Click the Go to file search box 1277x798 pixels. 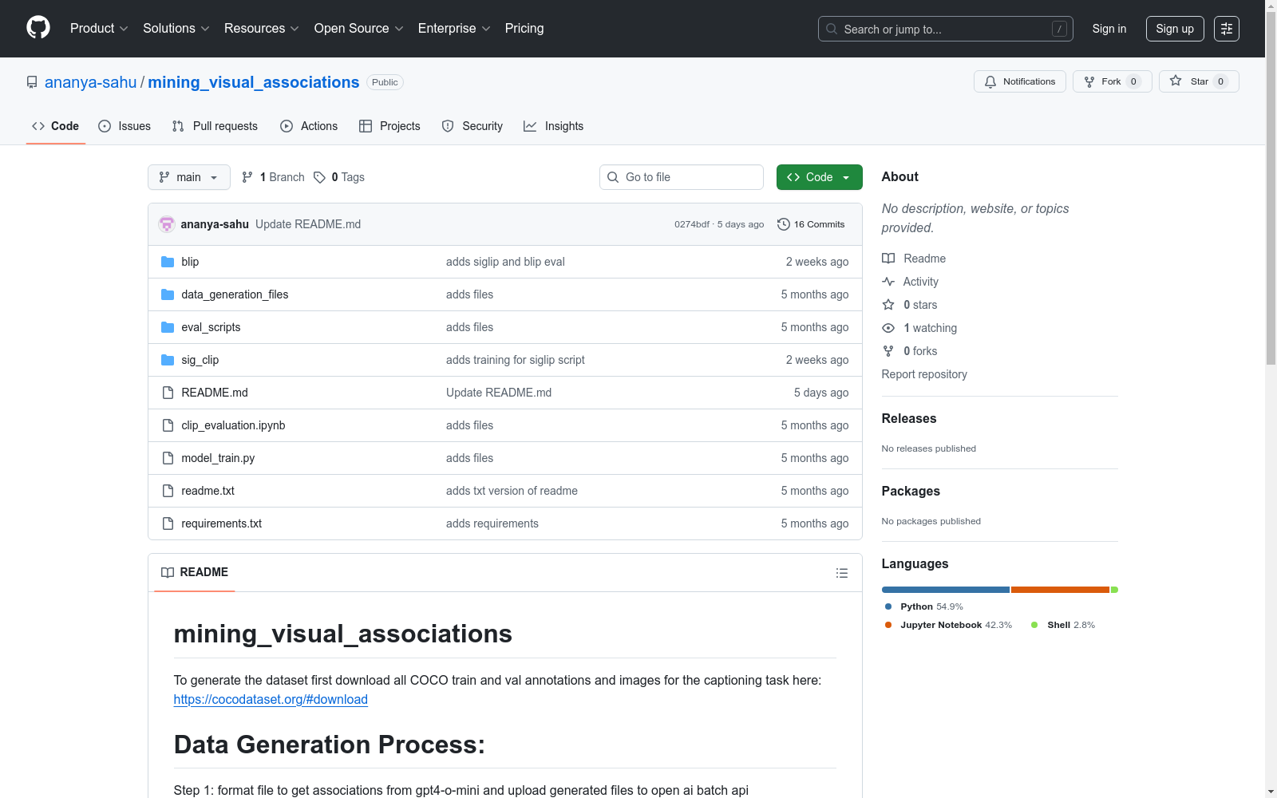point(682,177)
